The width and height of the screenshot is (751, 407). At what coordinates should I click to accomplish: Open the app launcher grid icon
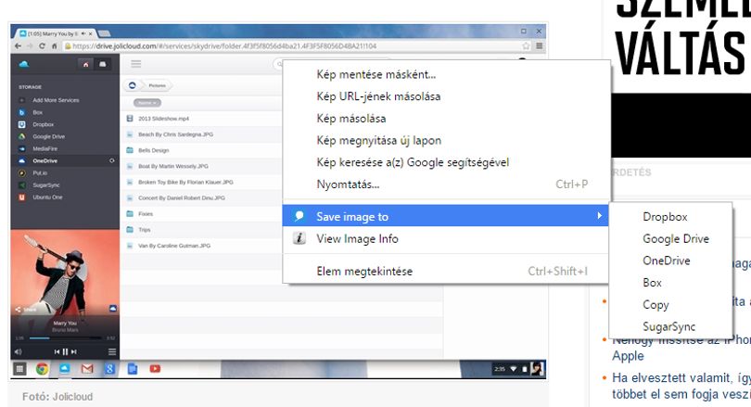19,369
